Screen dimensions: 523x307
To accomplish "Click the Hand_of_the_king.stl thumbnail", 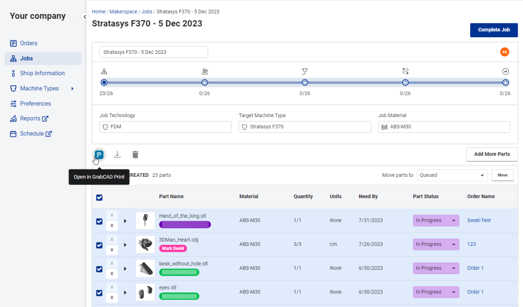I will tap(145, 221).
